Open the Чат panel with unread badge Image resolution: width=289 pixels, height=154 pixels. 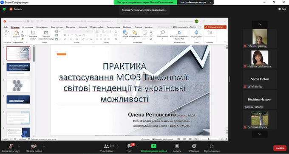pos(130,148)
